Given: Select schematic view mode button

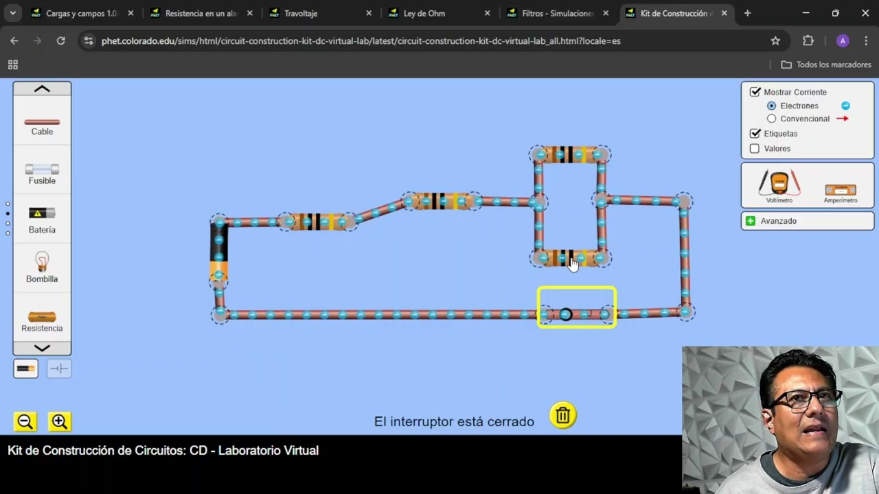Looking at the screenshot, I should coord(59,368).
